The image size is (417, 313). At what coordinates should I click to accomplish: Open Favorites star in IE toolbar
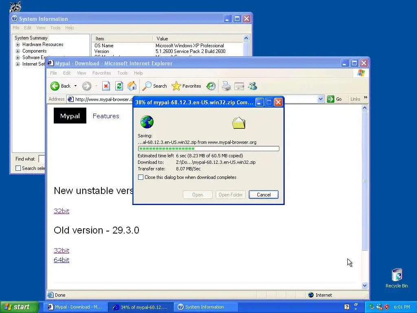coord(176,86)
